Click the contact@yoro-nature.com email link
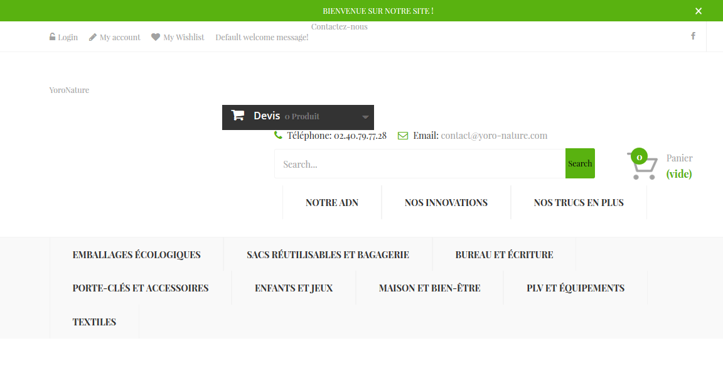 click(494, 136)
